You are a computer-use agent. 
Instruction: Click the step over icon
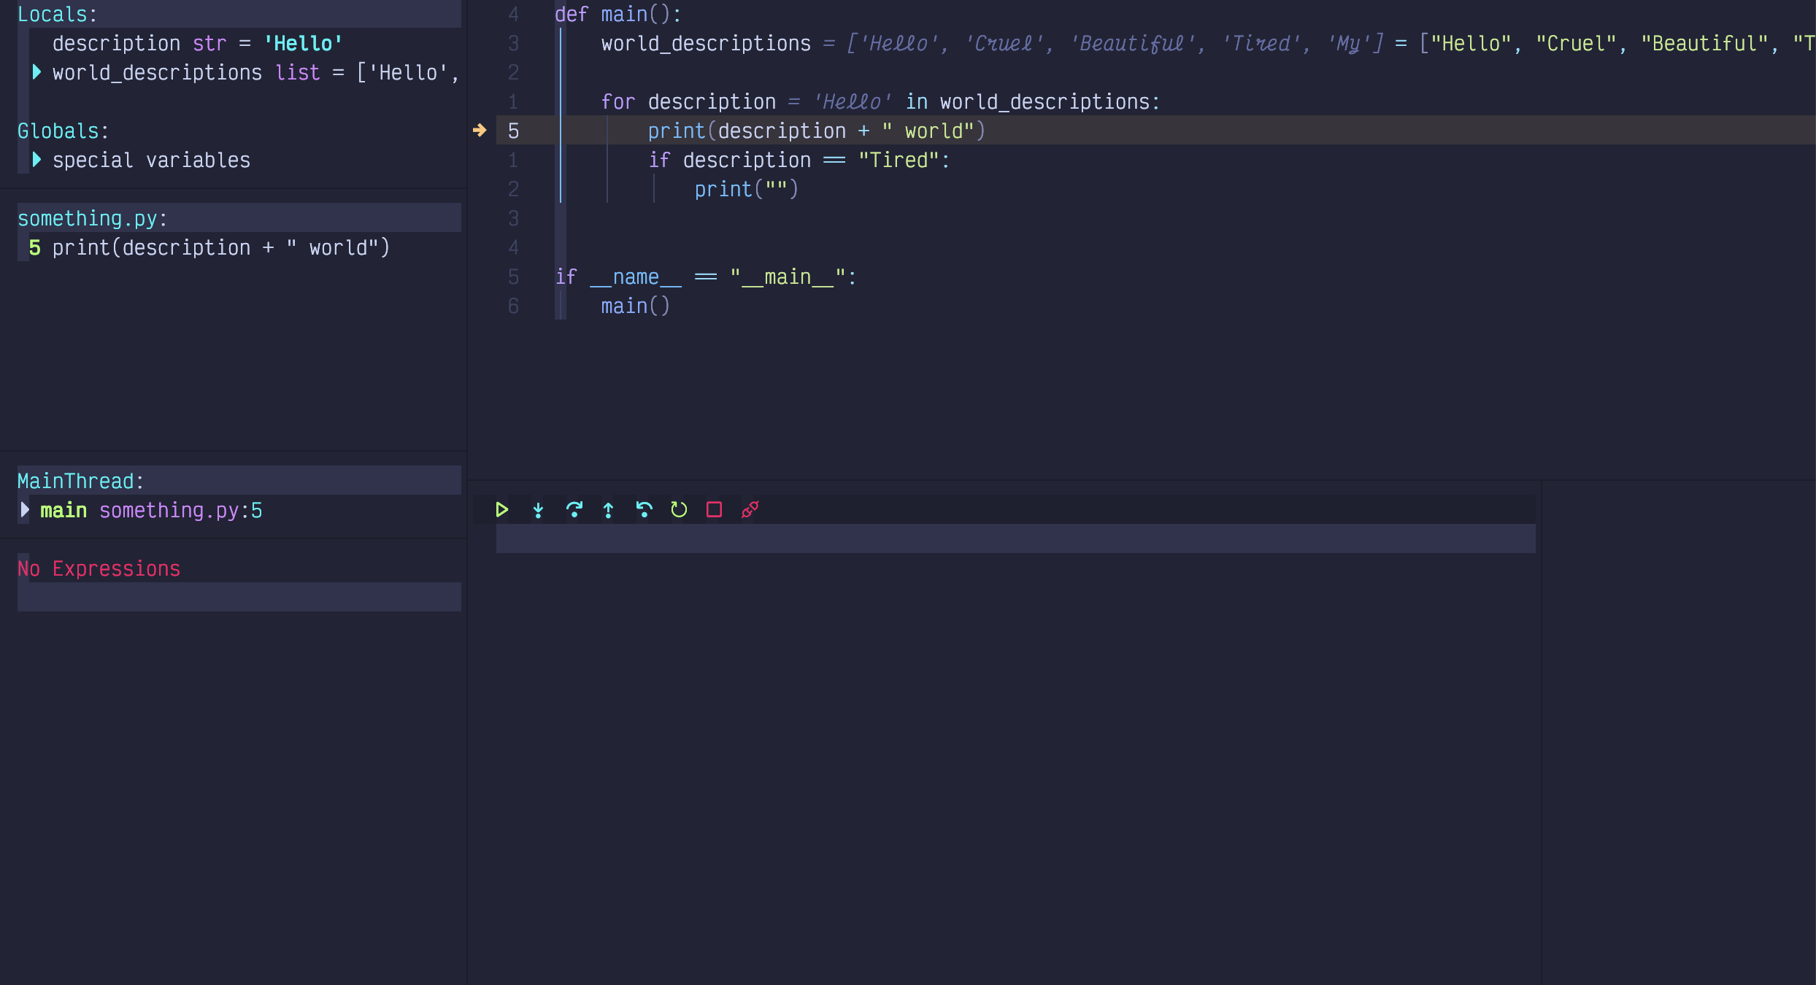(574, 510)
